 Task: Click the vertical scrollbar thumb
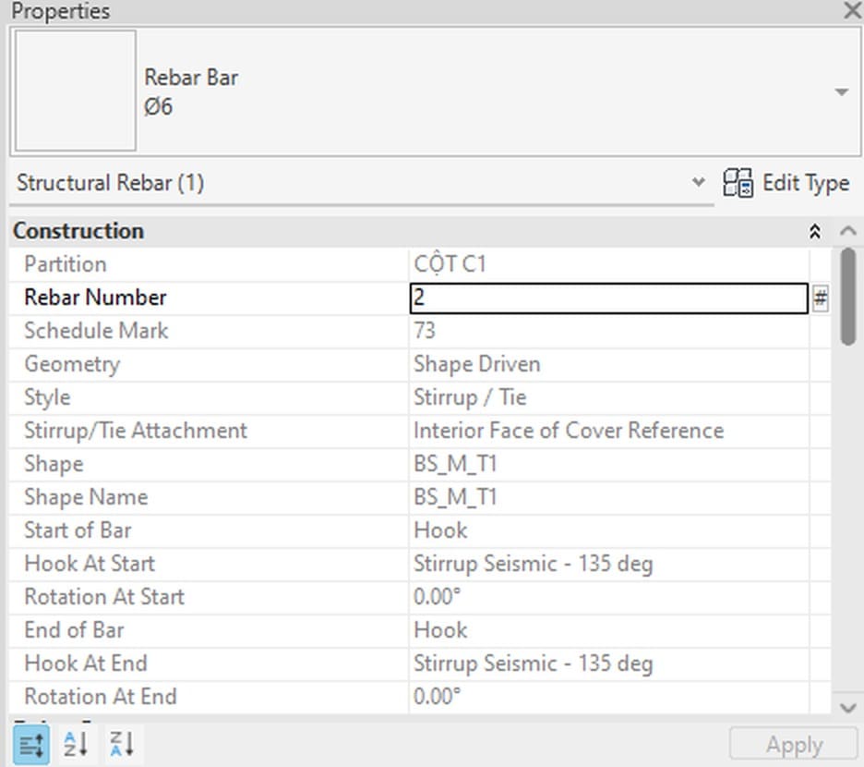pyautogui.click(x=848, y=298)
